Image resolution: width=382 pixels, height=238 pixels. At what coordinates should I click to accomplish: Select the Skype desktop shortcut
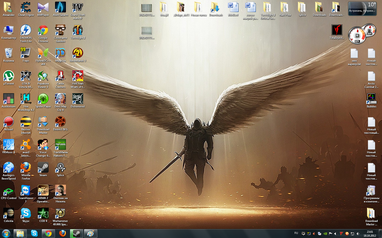(x=26, y=215)
